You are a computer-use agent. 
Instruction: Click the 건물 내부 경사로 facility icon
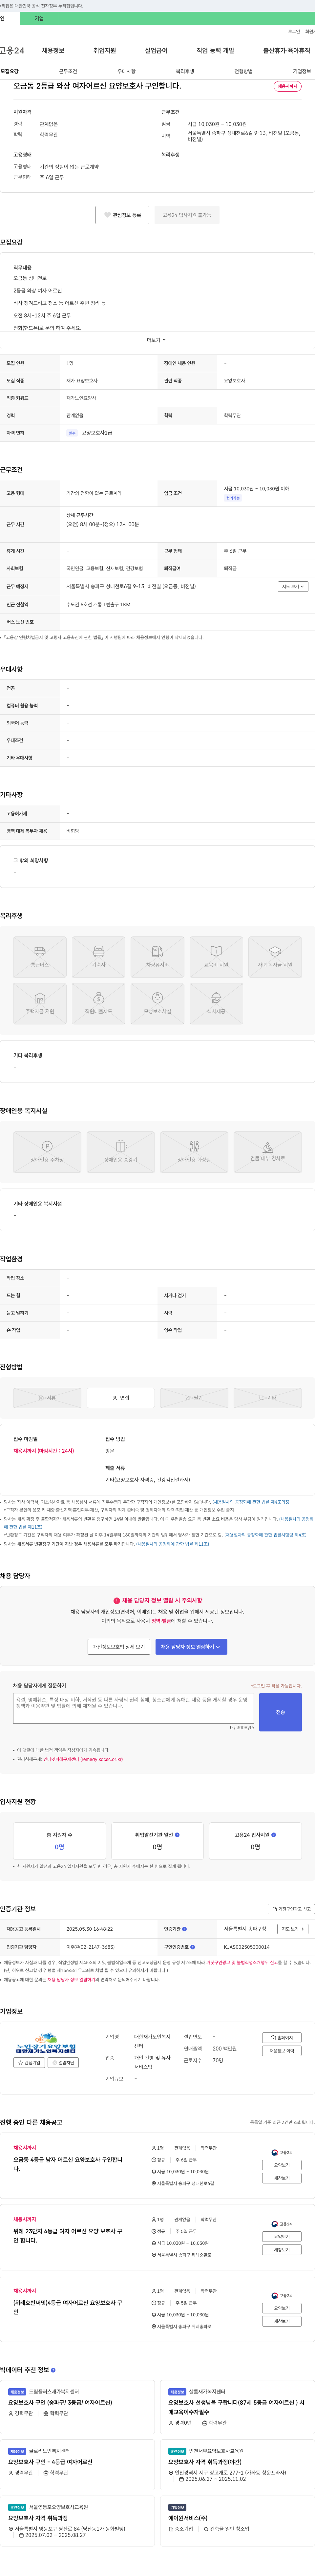coord(268,1147)
